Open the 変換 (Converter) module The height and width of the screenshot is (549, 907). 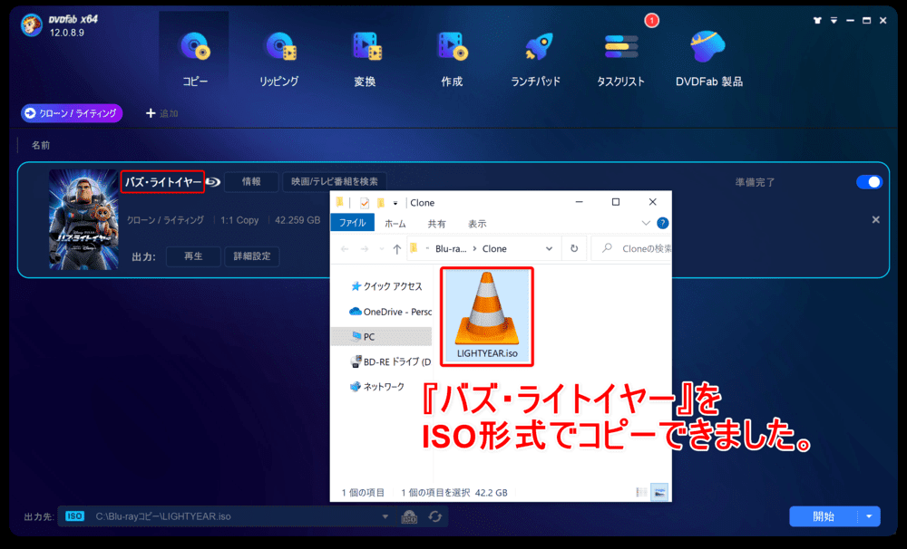coord(365,56)
